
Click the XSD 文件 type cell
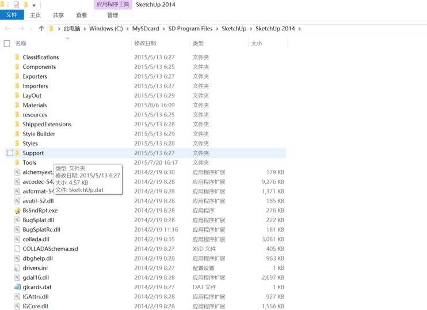tap(204, 249)
